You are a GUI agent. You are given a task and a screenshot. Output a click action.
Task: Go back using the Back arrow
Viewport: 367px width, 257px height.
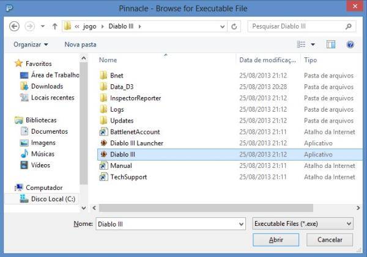point(14,26)
